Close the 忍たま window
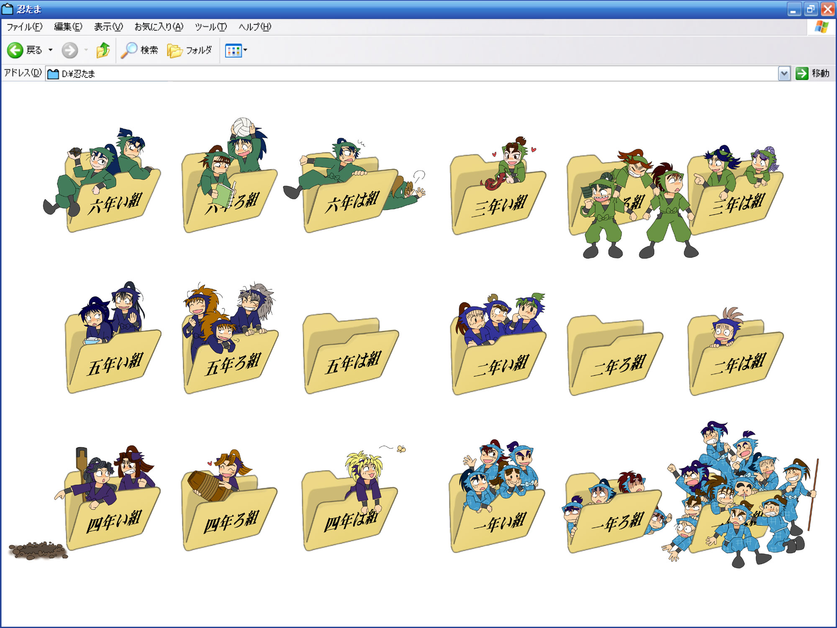Screen dimensions: 837x628 (x=828, y=9)
